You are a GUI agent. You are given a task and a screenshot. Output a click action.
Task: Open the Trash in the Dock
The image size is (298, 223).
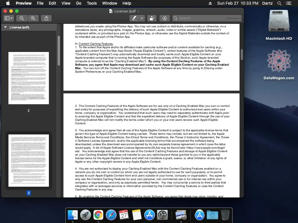pyautogui.click(x=225, y=215)
